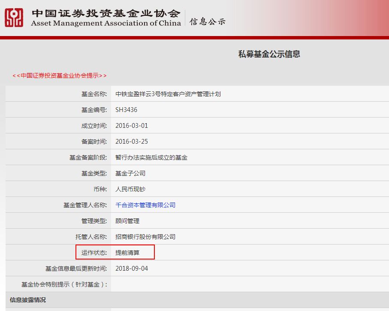The width and height of the screenshot is (389, 311).
Task: Click the AMAC red seal logo
Action: click(14, 18)
